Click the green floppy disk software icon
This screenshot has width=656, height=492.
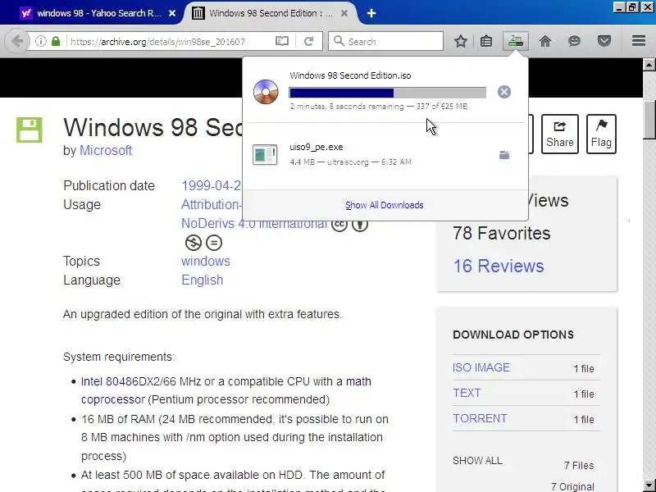pos(30,130)
